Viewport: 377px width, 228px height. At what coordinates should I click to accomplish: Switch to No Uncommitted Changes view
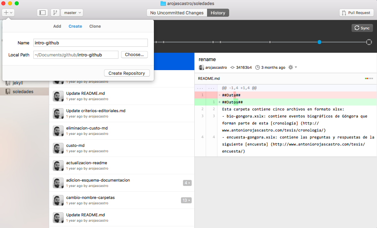tap(177, 13)
